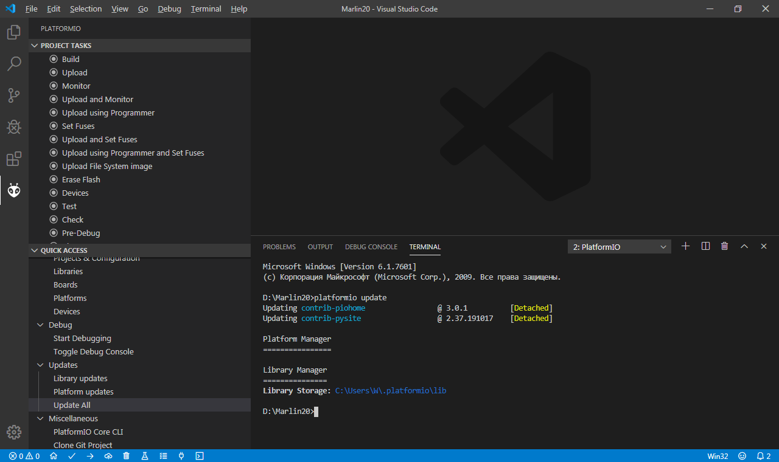
Task: Open the C:\Users\W\.platformio\lib path link
Action: point(391,391)
